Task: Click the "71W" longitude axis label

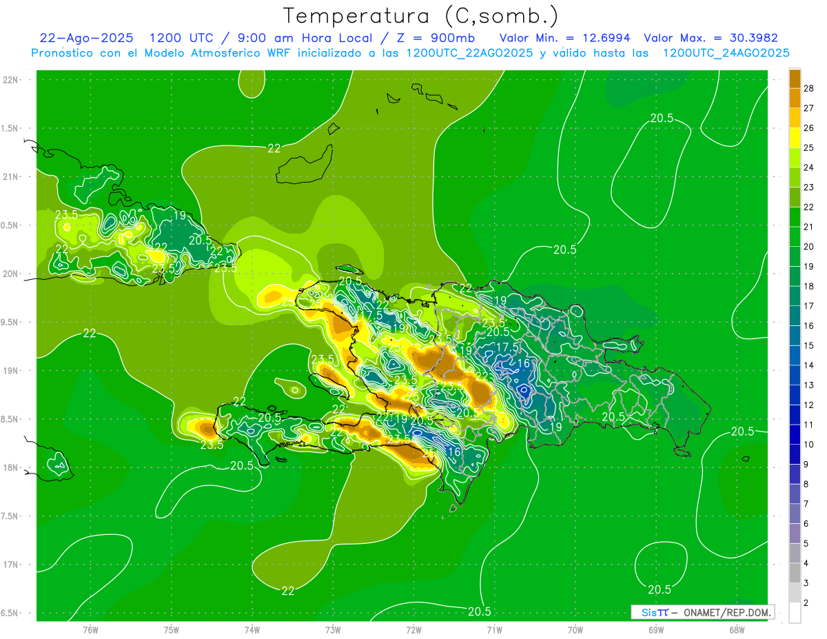Action: pyautogui.click(x=494, y=630)
